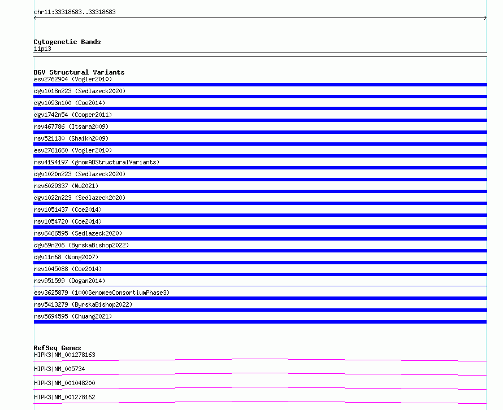The height and width of the screenshot is (410, 503).
Task: Click nsv6029337 (Wu2021) label
Action: pos(66,186)
